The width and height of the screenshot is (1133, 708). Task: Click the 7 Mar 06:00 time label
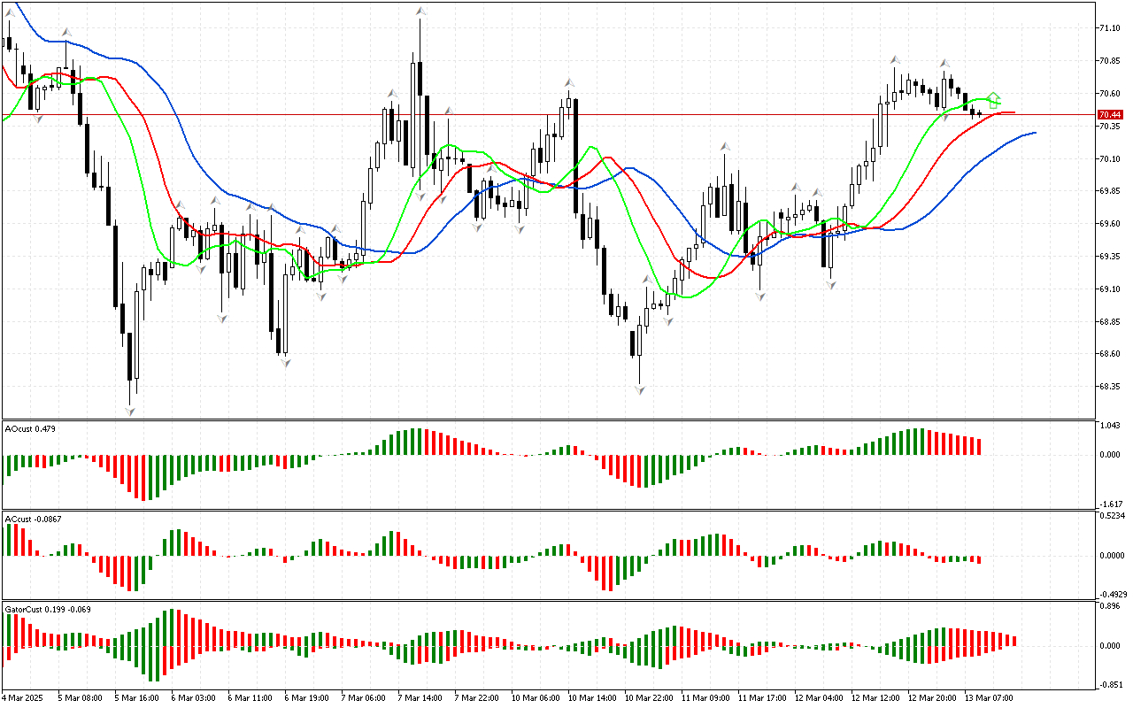365,698
